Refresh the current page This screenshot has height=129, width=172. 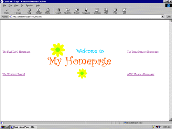39,11
